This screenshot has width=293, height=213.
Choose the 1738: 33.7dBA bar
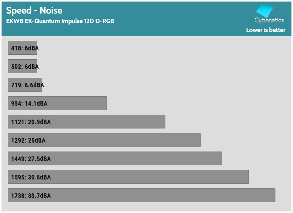point(141,195)
